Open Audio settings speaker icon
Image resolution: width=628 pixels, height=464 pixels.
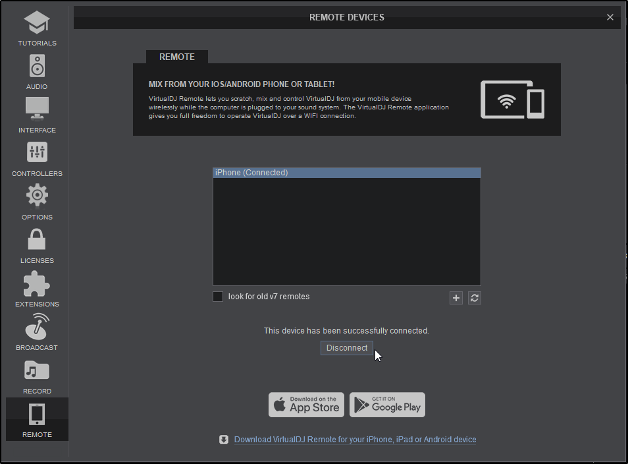[x=37, y=65]
